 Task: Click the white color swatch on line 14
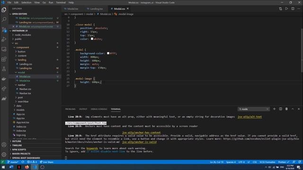pyautogui.click(x=92, y=39)
